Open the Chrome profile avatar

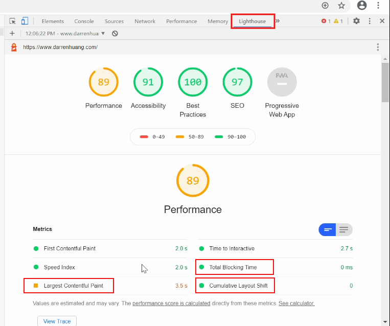coord(362,5)
